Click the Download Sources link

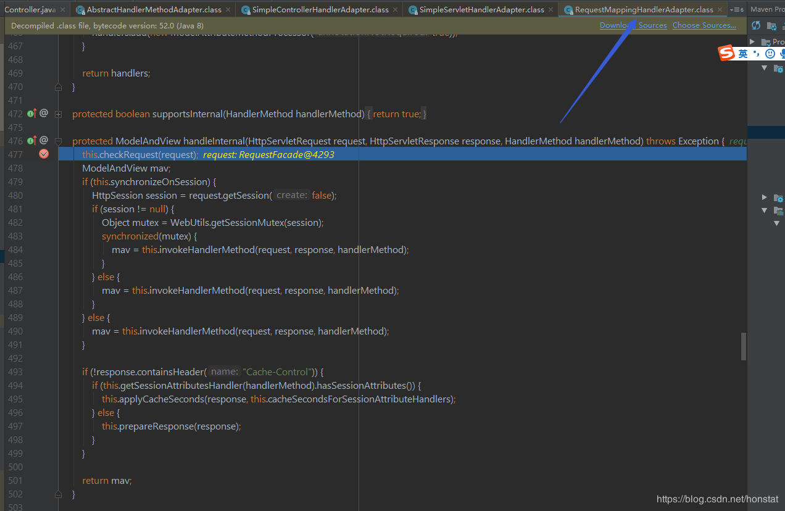(x=633, y=25)
